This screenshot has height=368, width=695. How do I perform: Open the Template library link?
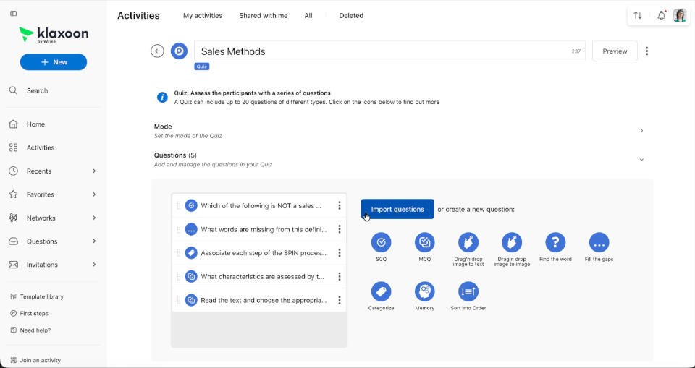[x=37, y=296]
